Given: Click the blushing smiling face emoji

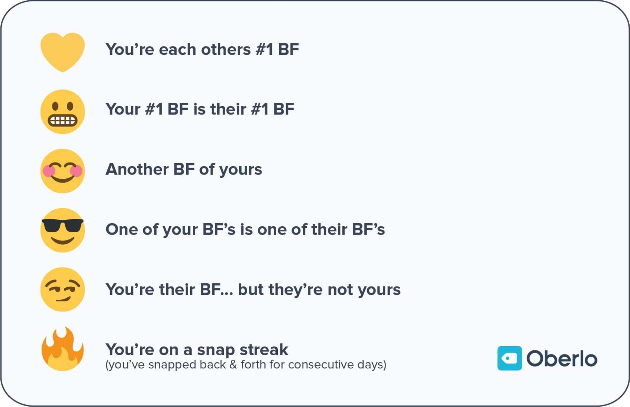Looking at the screenshot, I should point(63,171).
